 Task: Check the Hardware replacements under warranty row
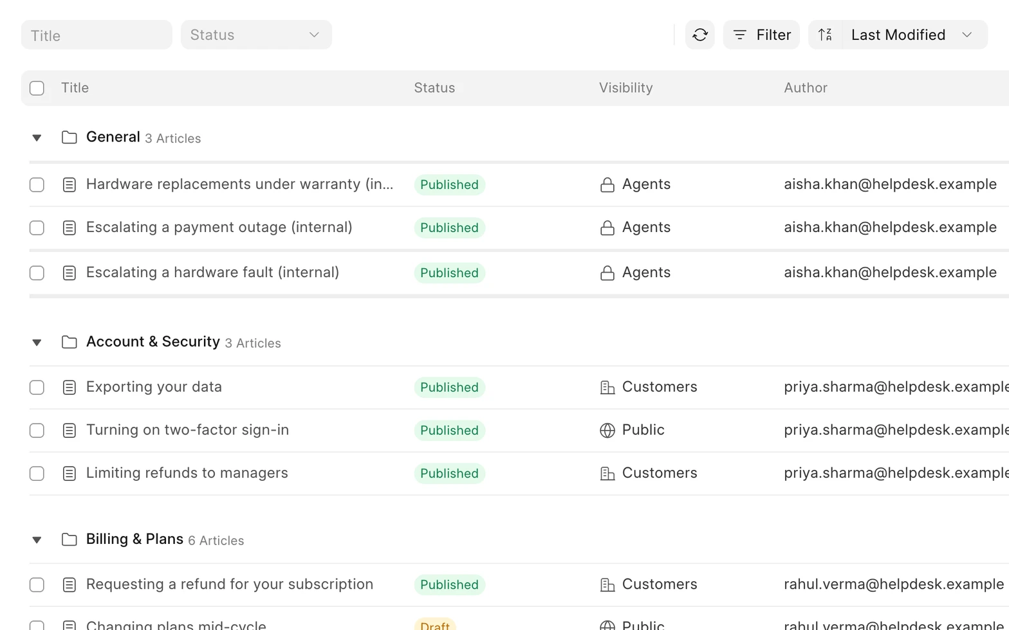(x=37, y=184)
